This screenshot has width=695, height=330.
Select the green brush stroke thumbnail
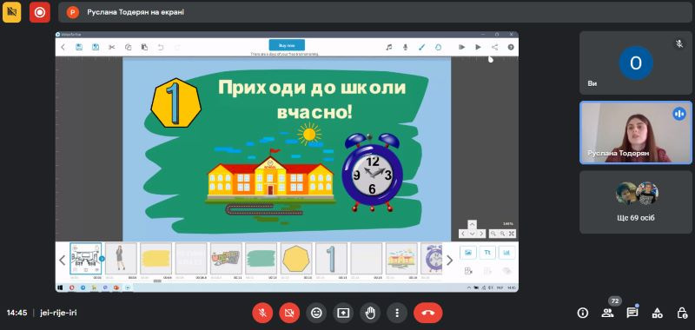[x=261, y=258]
